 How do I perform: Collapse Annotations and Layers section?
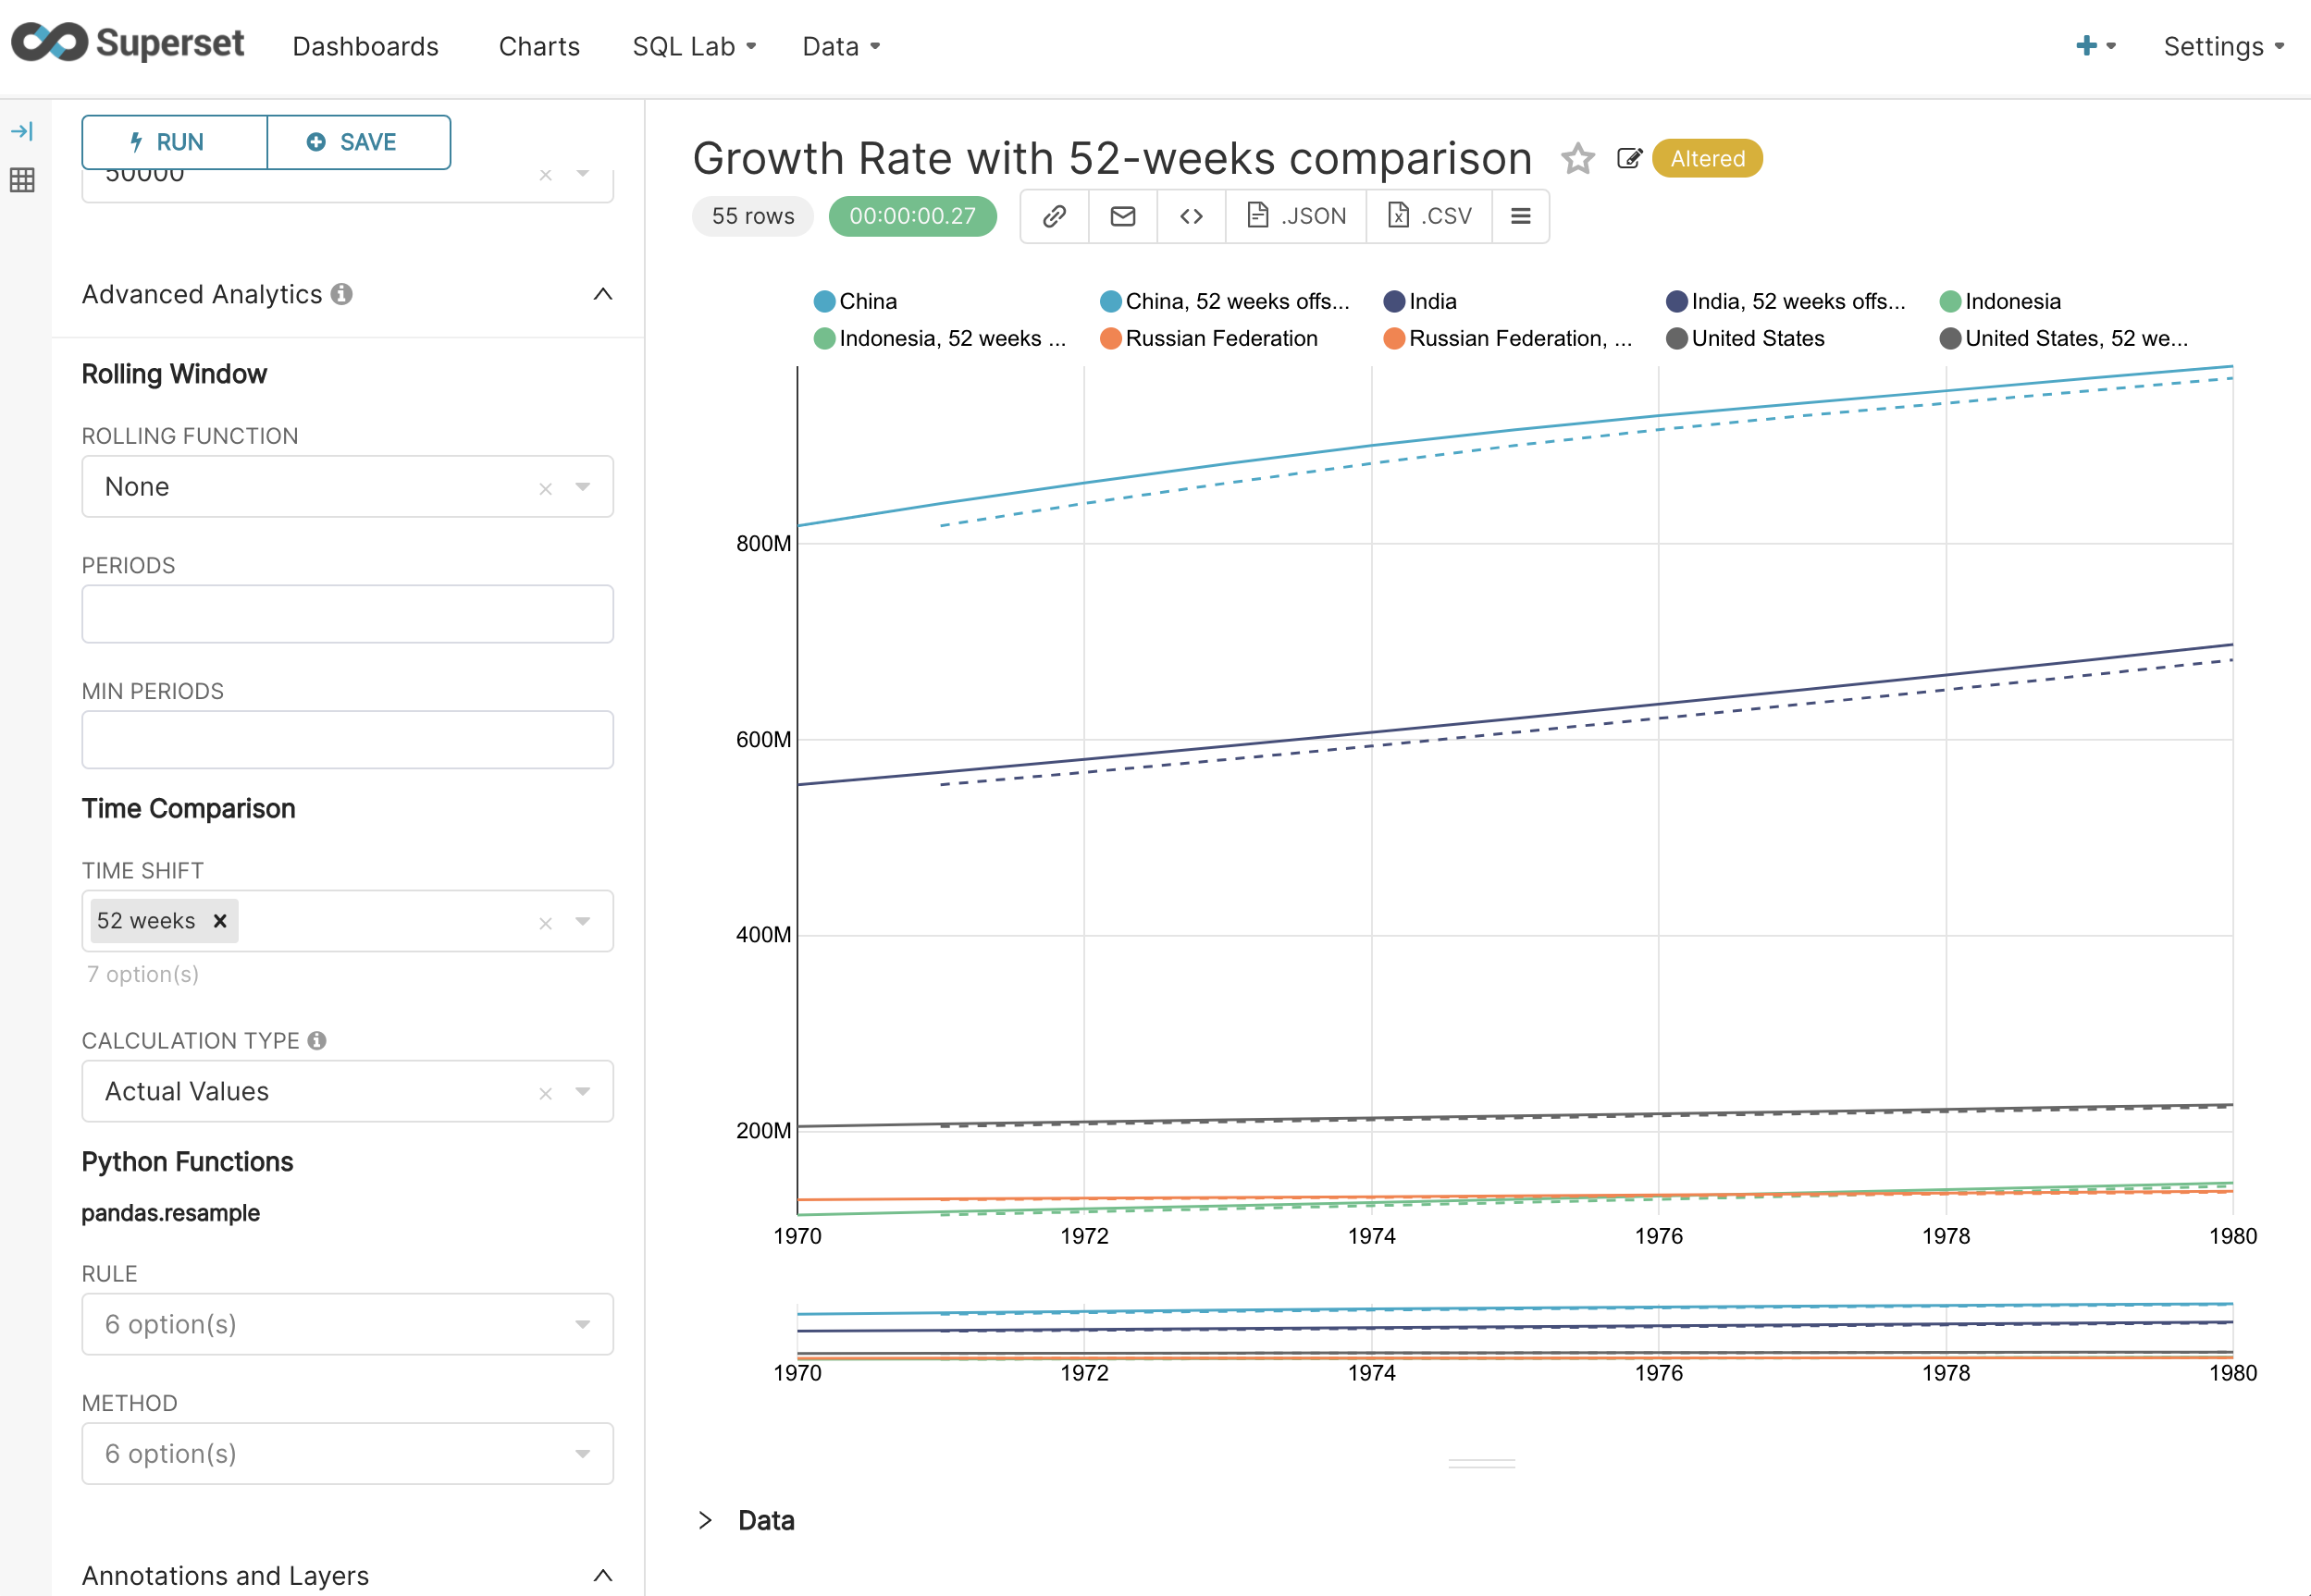[603, 1576]
